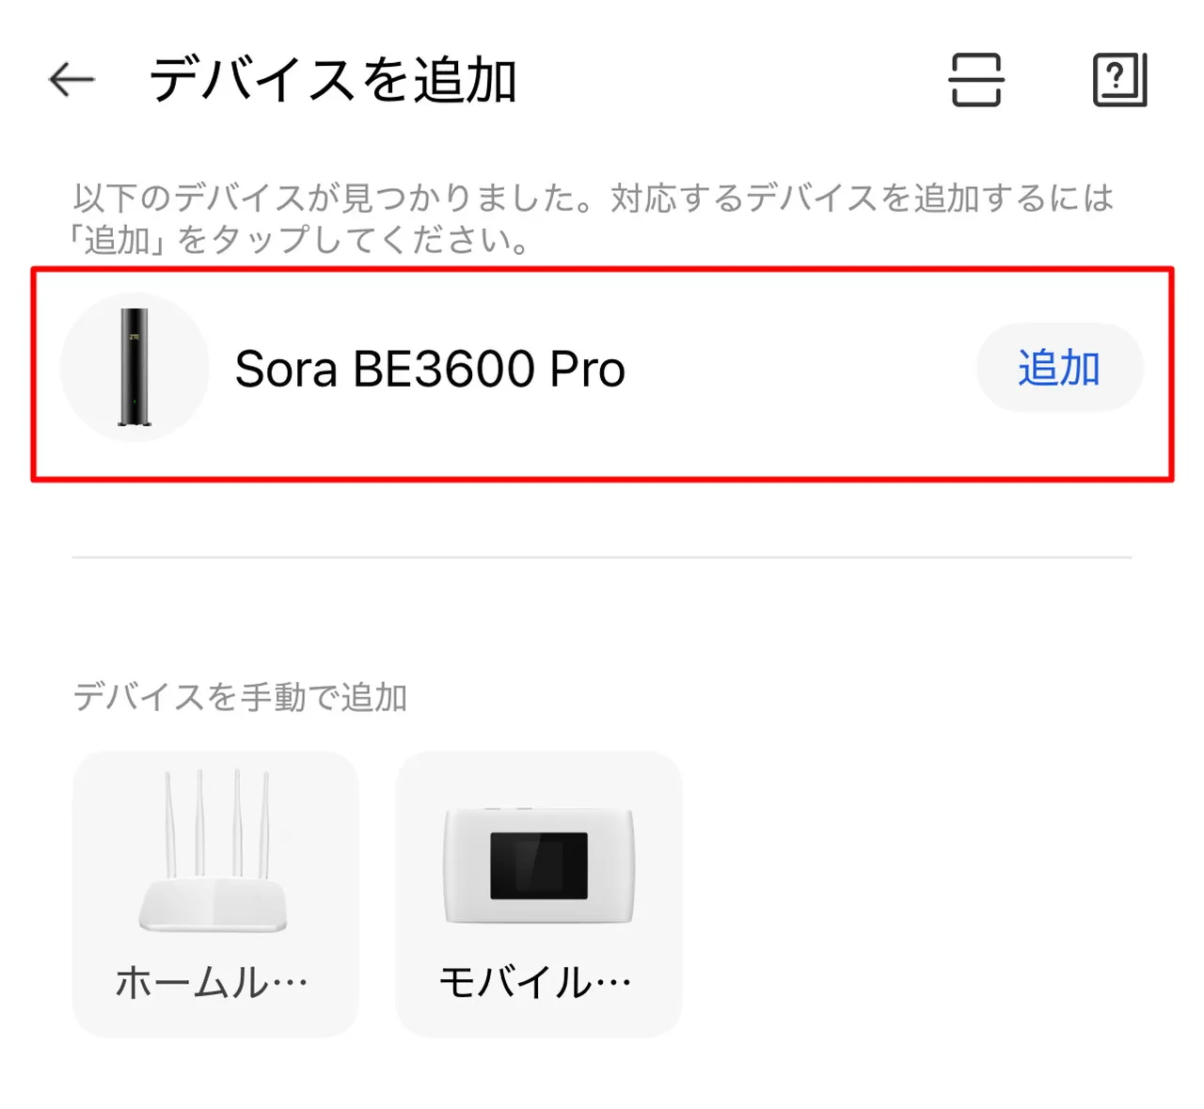
Task: Select the モバイル… card label
Action: (x=536, y=983)
